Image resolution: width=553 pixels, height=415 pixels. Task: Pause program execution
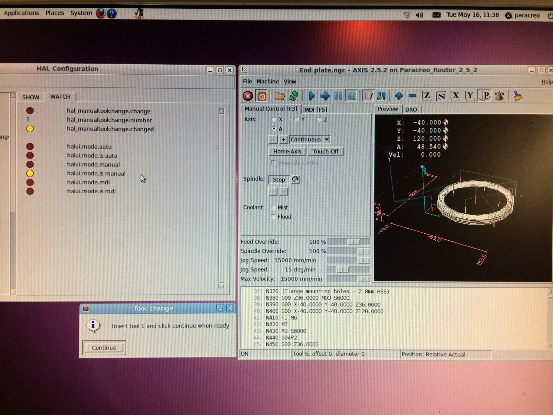click(x=338, y=96)
